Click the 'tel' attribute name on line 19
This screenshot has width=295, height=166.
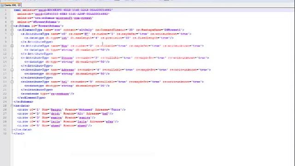64,82
